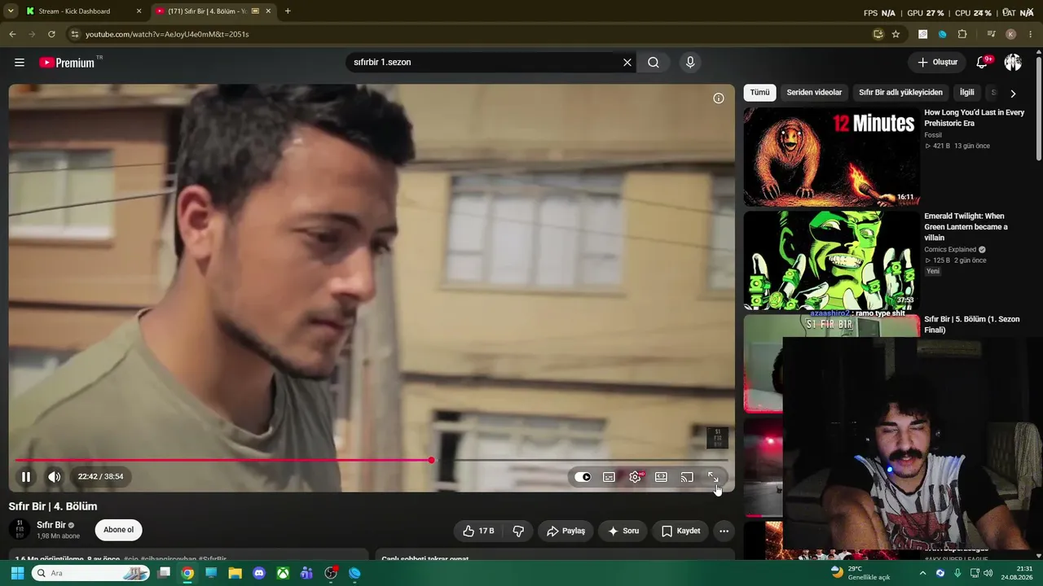Open Task View on the taskbar
Image resolution: width=1043 pixels, height=586 pixels.
pos(164,573)
